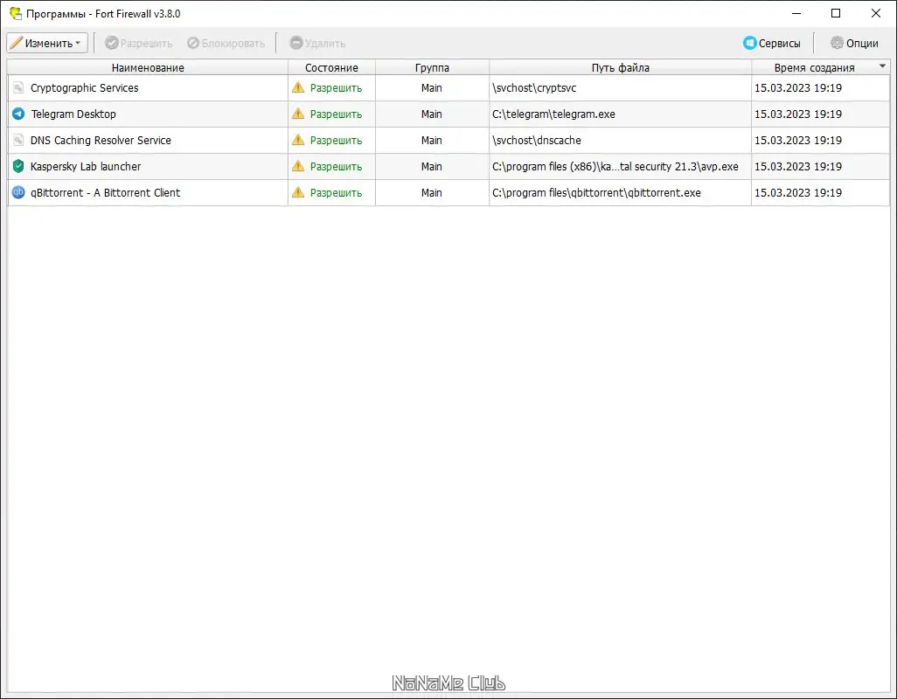Click the Fort Firewall title bar icon

[x=16, y=13]
